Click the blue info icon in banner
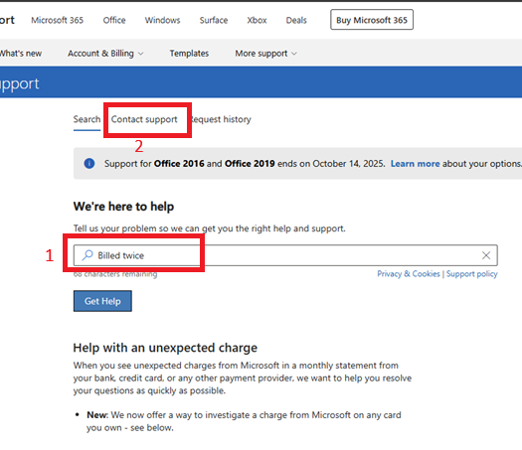This screenshot has width=522, height=450. tap(89, 163)
